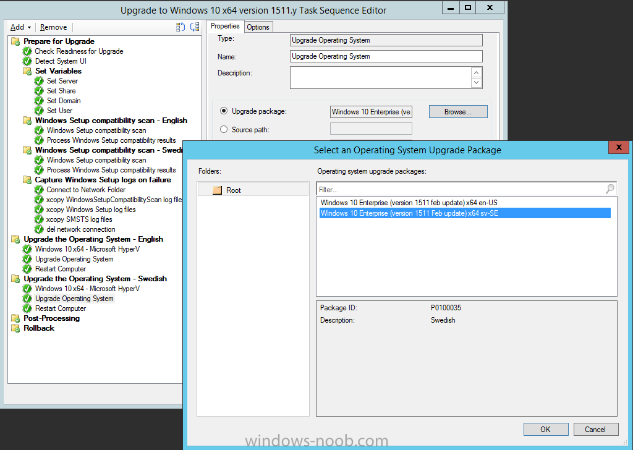
Task: Click the green check icon beside Set Share
Action: pyautogui.click(x=39, y=91)
